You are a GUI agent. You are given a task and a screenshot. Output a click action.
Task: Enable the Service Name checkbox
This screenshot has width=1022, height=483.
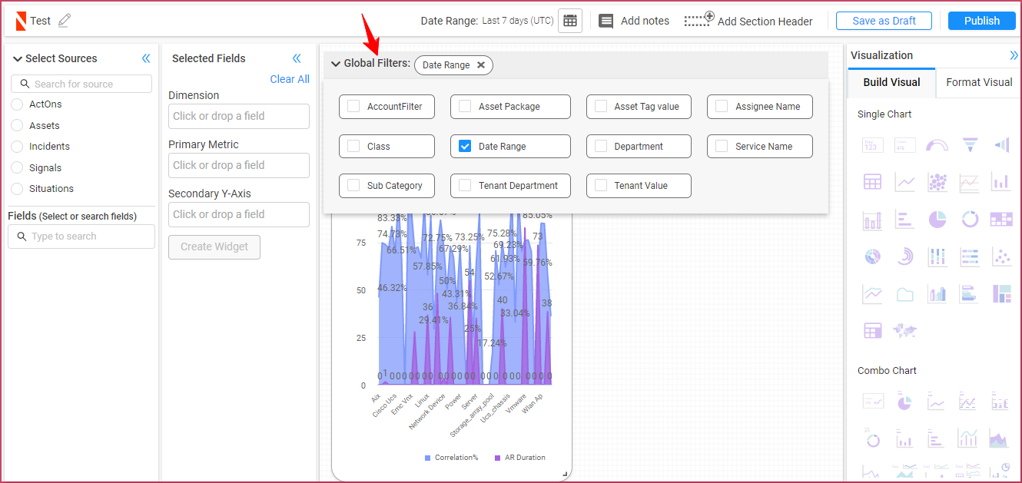722,146
